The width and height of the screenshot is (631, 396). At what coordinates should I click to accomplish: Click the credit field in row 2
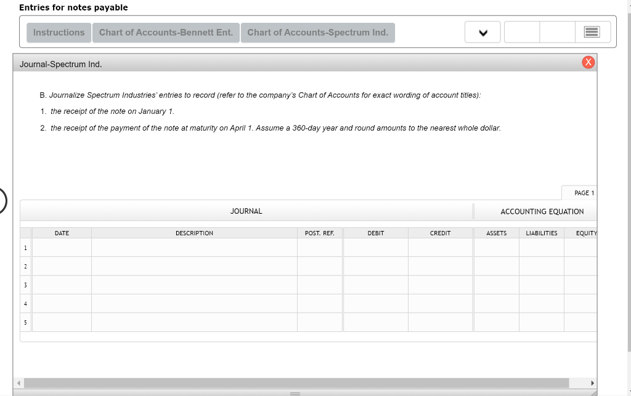pyautogui.click(x=440, y=266)
